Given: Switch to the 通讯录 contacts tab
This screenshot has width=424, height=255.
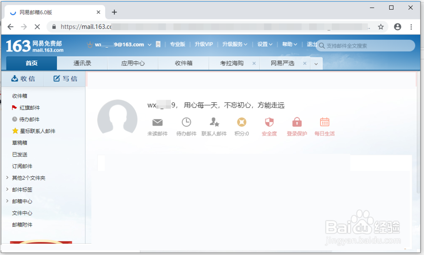Looking at the screenshot, I should click(x=81, y=63).
